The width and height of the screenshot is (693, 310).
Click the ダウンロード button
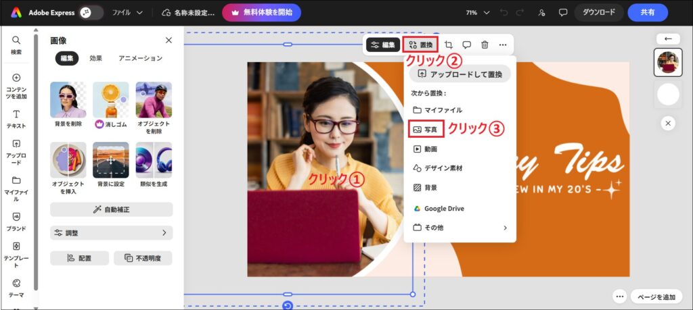pos(599,12)
